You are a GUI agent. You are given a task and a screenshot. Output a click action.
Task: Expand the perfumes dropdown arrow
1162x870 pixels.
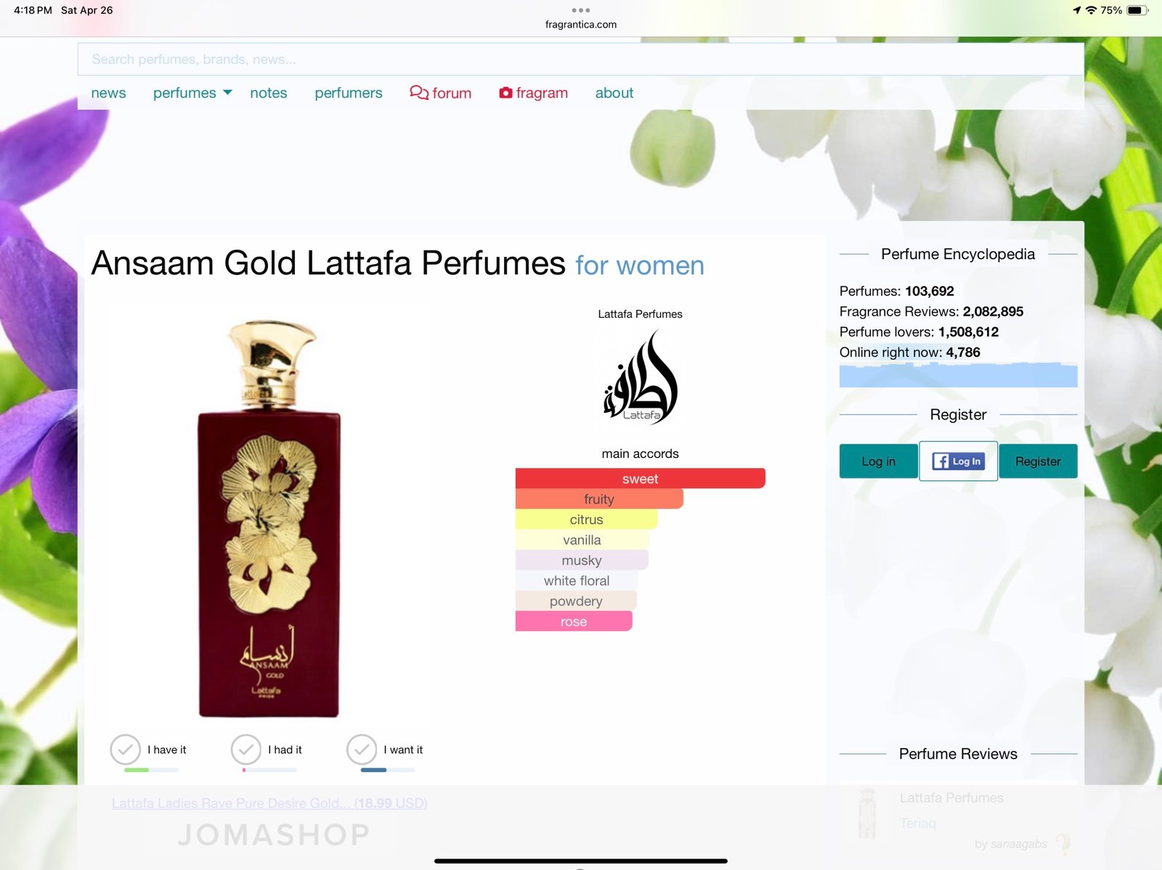tap(227, 92)
